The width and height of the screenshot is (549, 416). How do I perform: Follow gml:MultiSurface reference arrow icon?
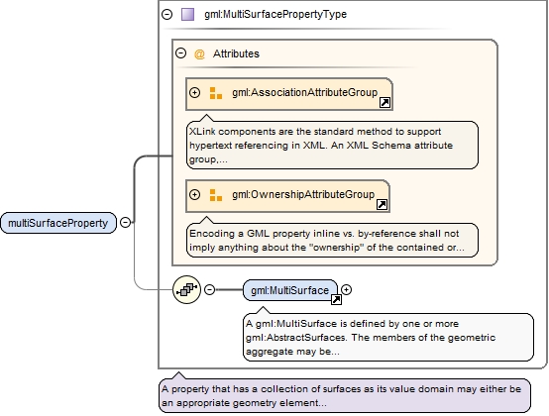[336, 300]
